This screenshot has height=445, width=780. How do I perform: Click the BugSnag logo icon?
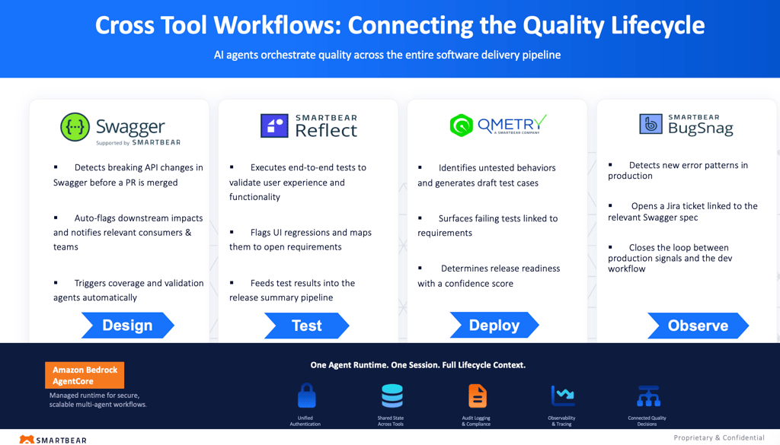651,124
